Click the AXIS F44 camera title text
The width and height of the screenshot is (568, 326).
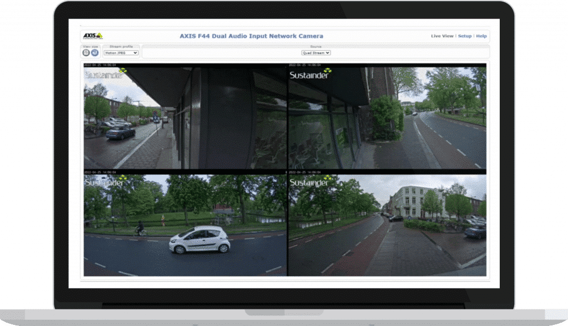click(251, 36)
